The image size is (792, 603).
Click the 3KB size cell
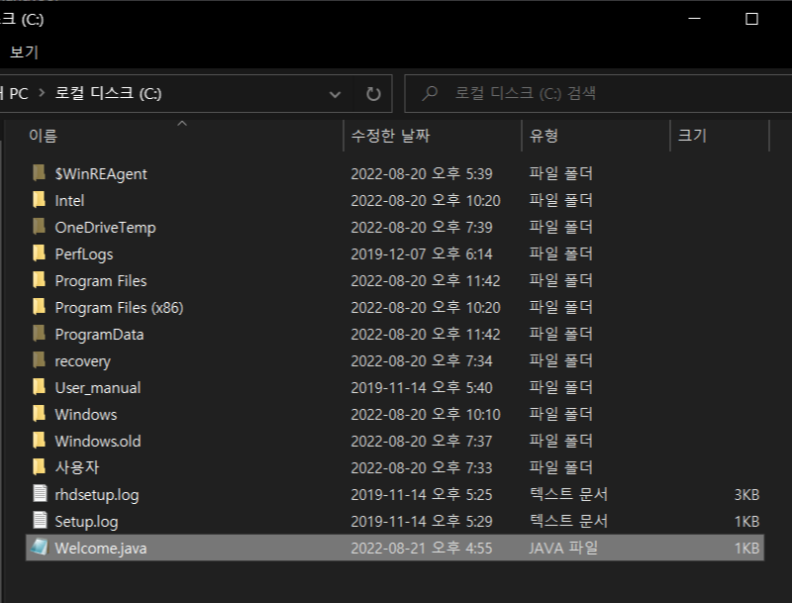(746, 494)
